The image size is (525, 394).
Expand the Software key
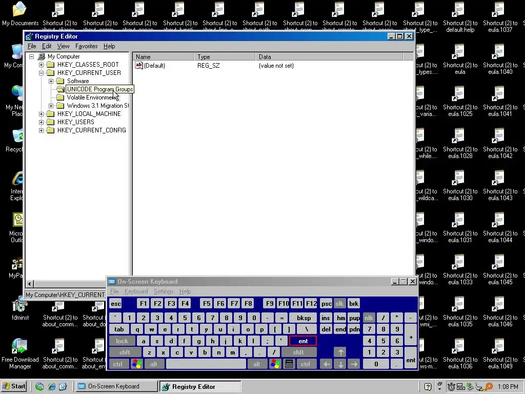pos(51,81)
